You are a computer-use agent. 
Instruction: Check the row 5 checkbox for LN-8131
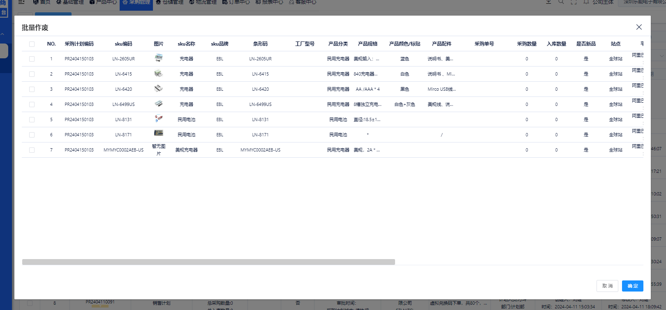(32, 120)
